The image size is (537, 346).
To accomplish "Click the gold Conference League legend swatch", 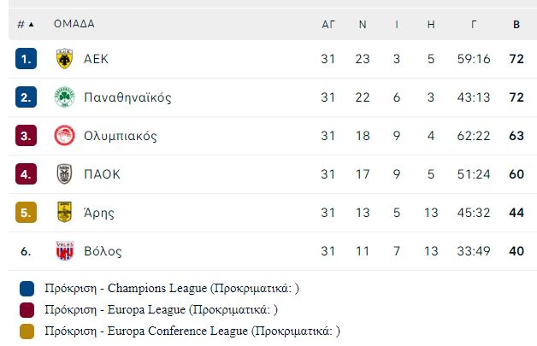I will pyautogui.click(x=27, y=331).
